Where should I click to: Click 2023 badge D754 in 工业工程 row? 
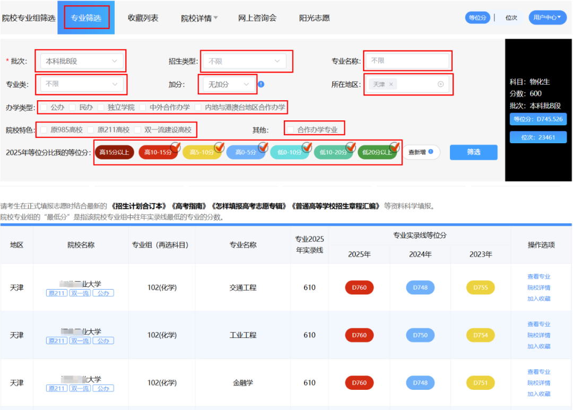[x=481, y=335]
